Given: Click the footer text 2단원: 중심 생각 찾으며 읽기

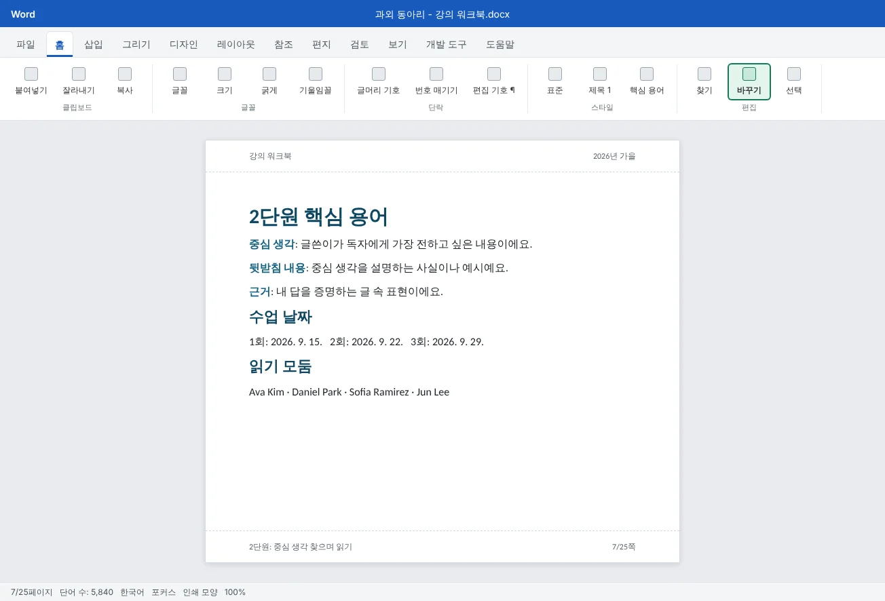Looking at the screenshot, I should (x=301, y=547).
